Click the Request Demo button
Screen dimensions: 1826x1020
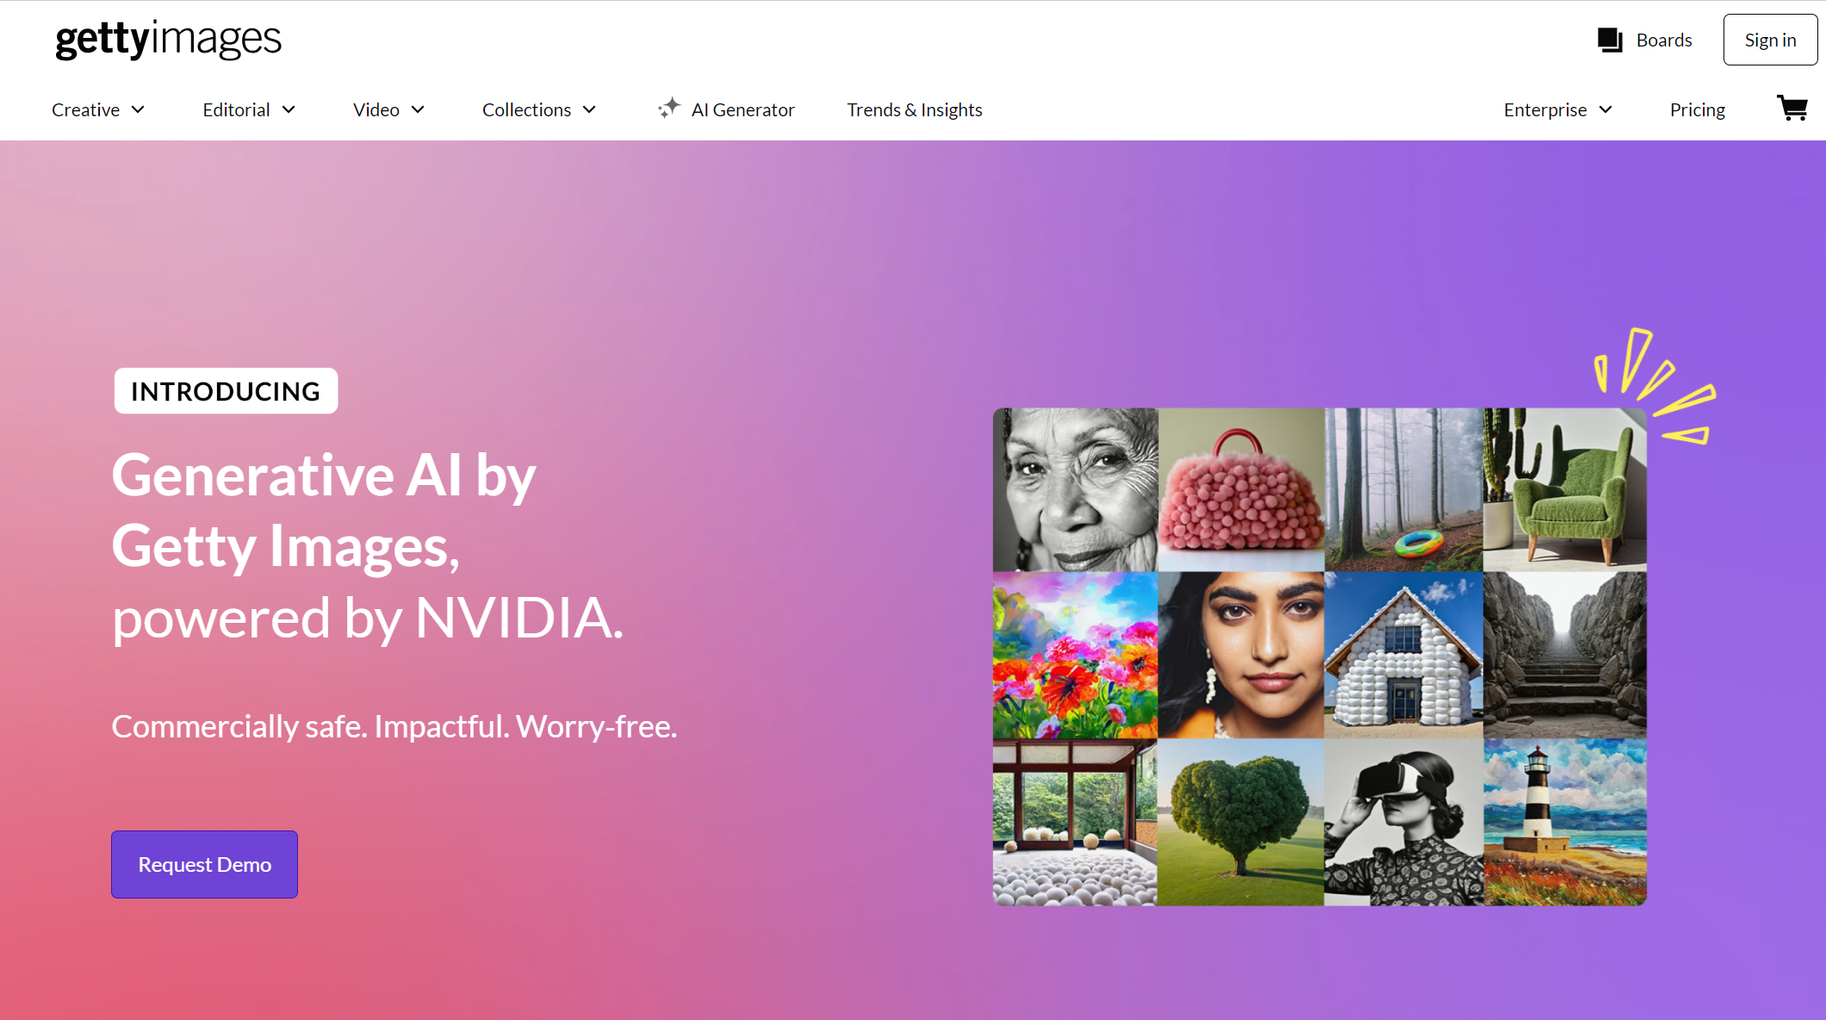204,863
